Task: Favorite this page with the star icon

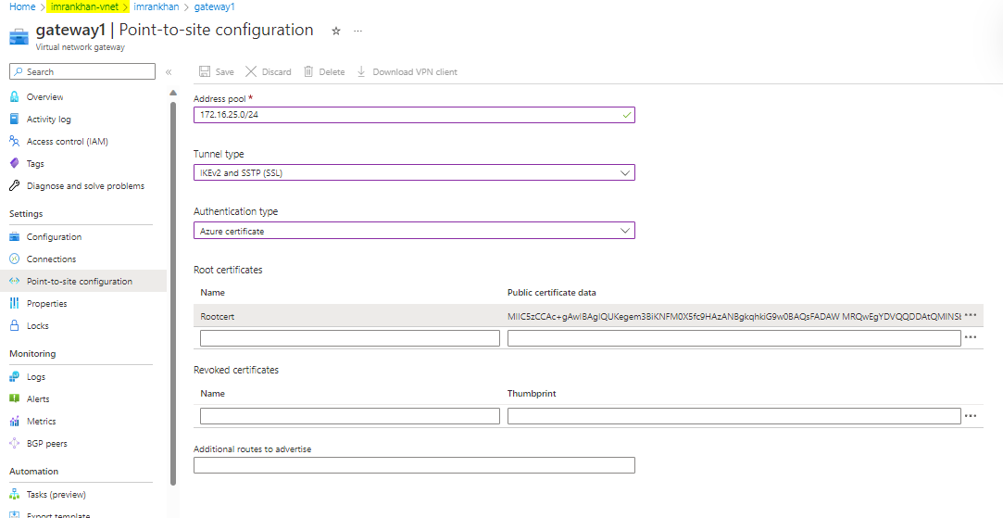Action: pyautogui.click(x=336, y=31)
